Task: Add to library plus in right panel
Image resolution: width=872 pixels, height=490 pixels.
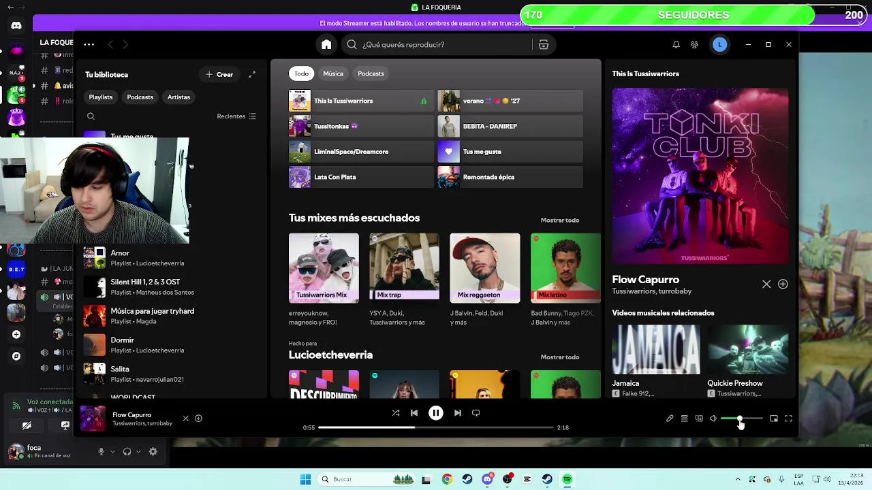Action: (x=783, y=284)
